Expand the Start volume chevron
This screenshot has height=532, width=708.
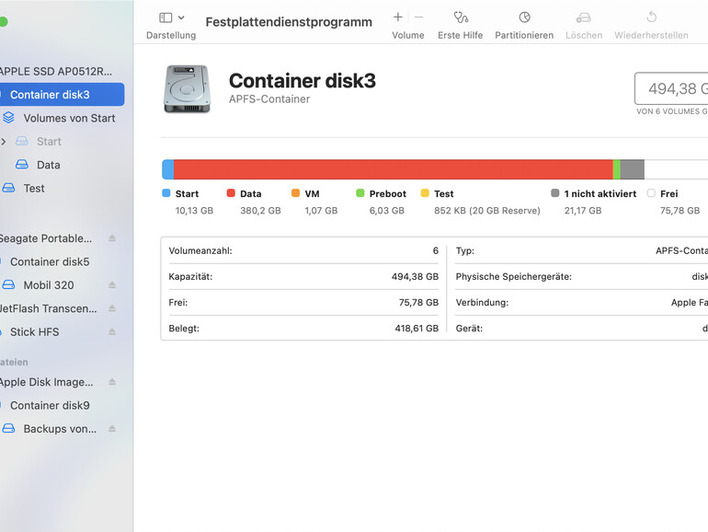tap(4, 142)
